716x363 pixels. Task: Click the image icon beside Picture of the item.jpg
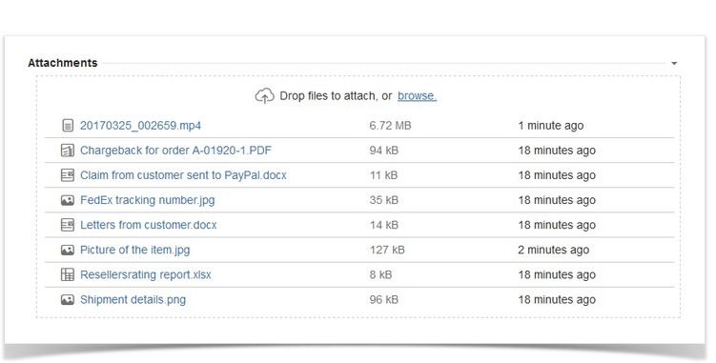pos(68,250)
